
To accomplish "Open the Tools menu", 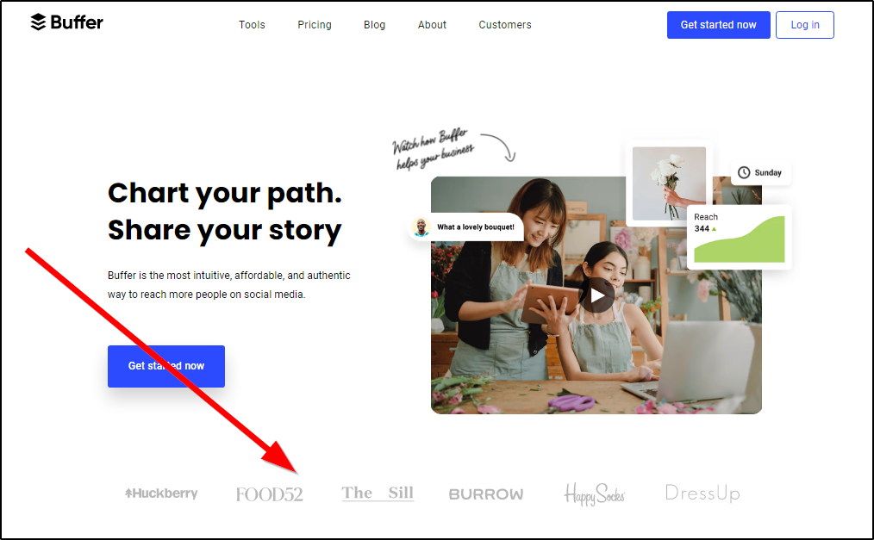I will point(252,25).
